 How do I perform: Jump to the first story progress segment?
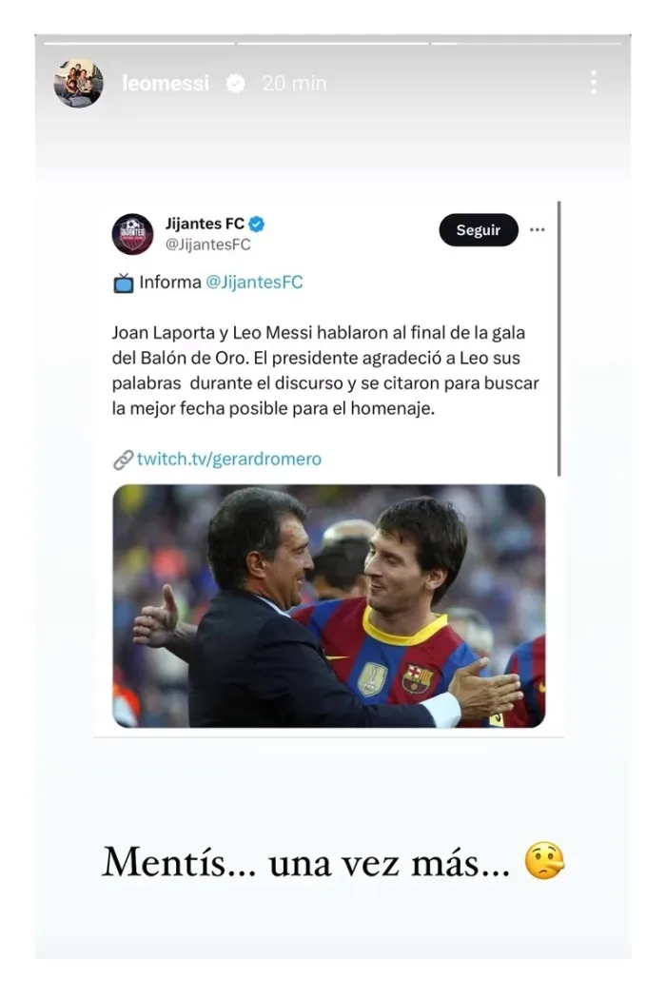(140, 44)
